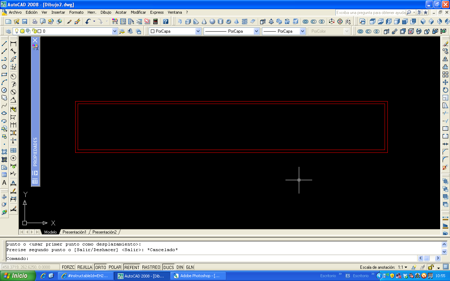Screen dimensions: 450x281
Task: Select the Revision cloud tool
Action: [x=4, y=98]
